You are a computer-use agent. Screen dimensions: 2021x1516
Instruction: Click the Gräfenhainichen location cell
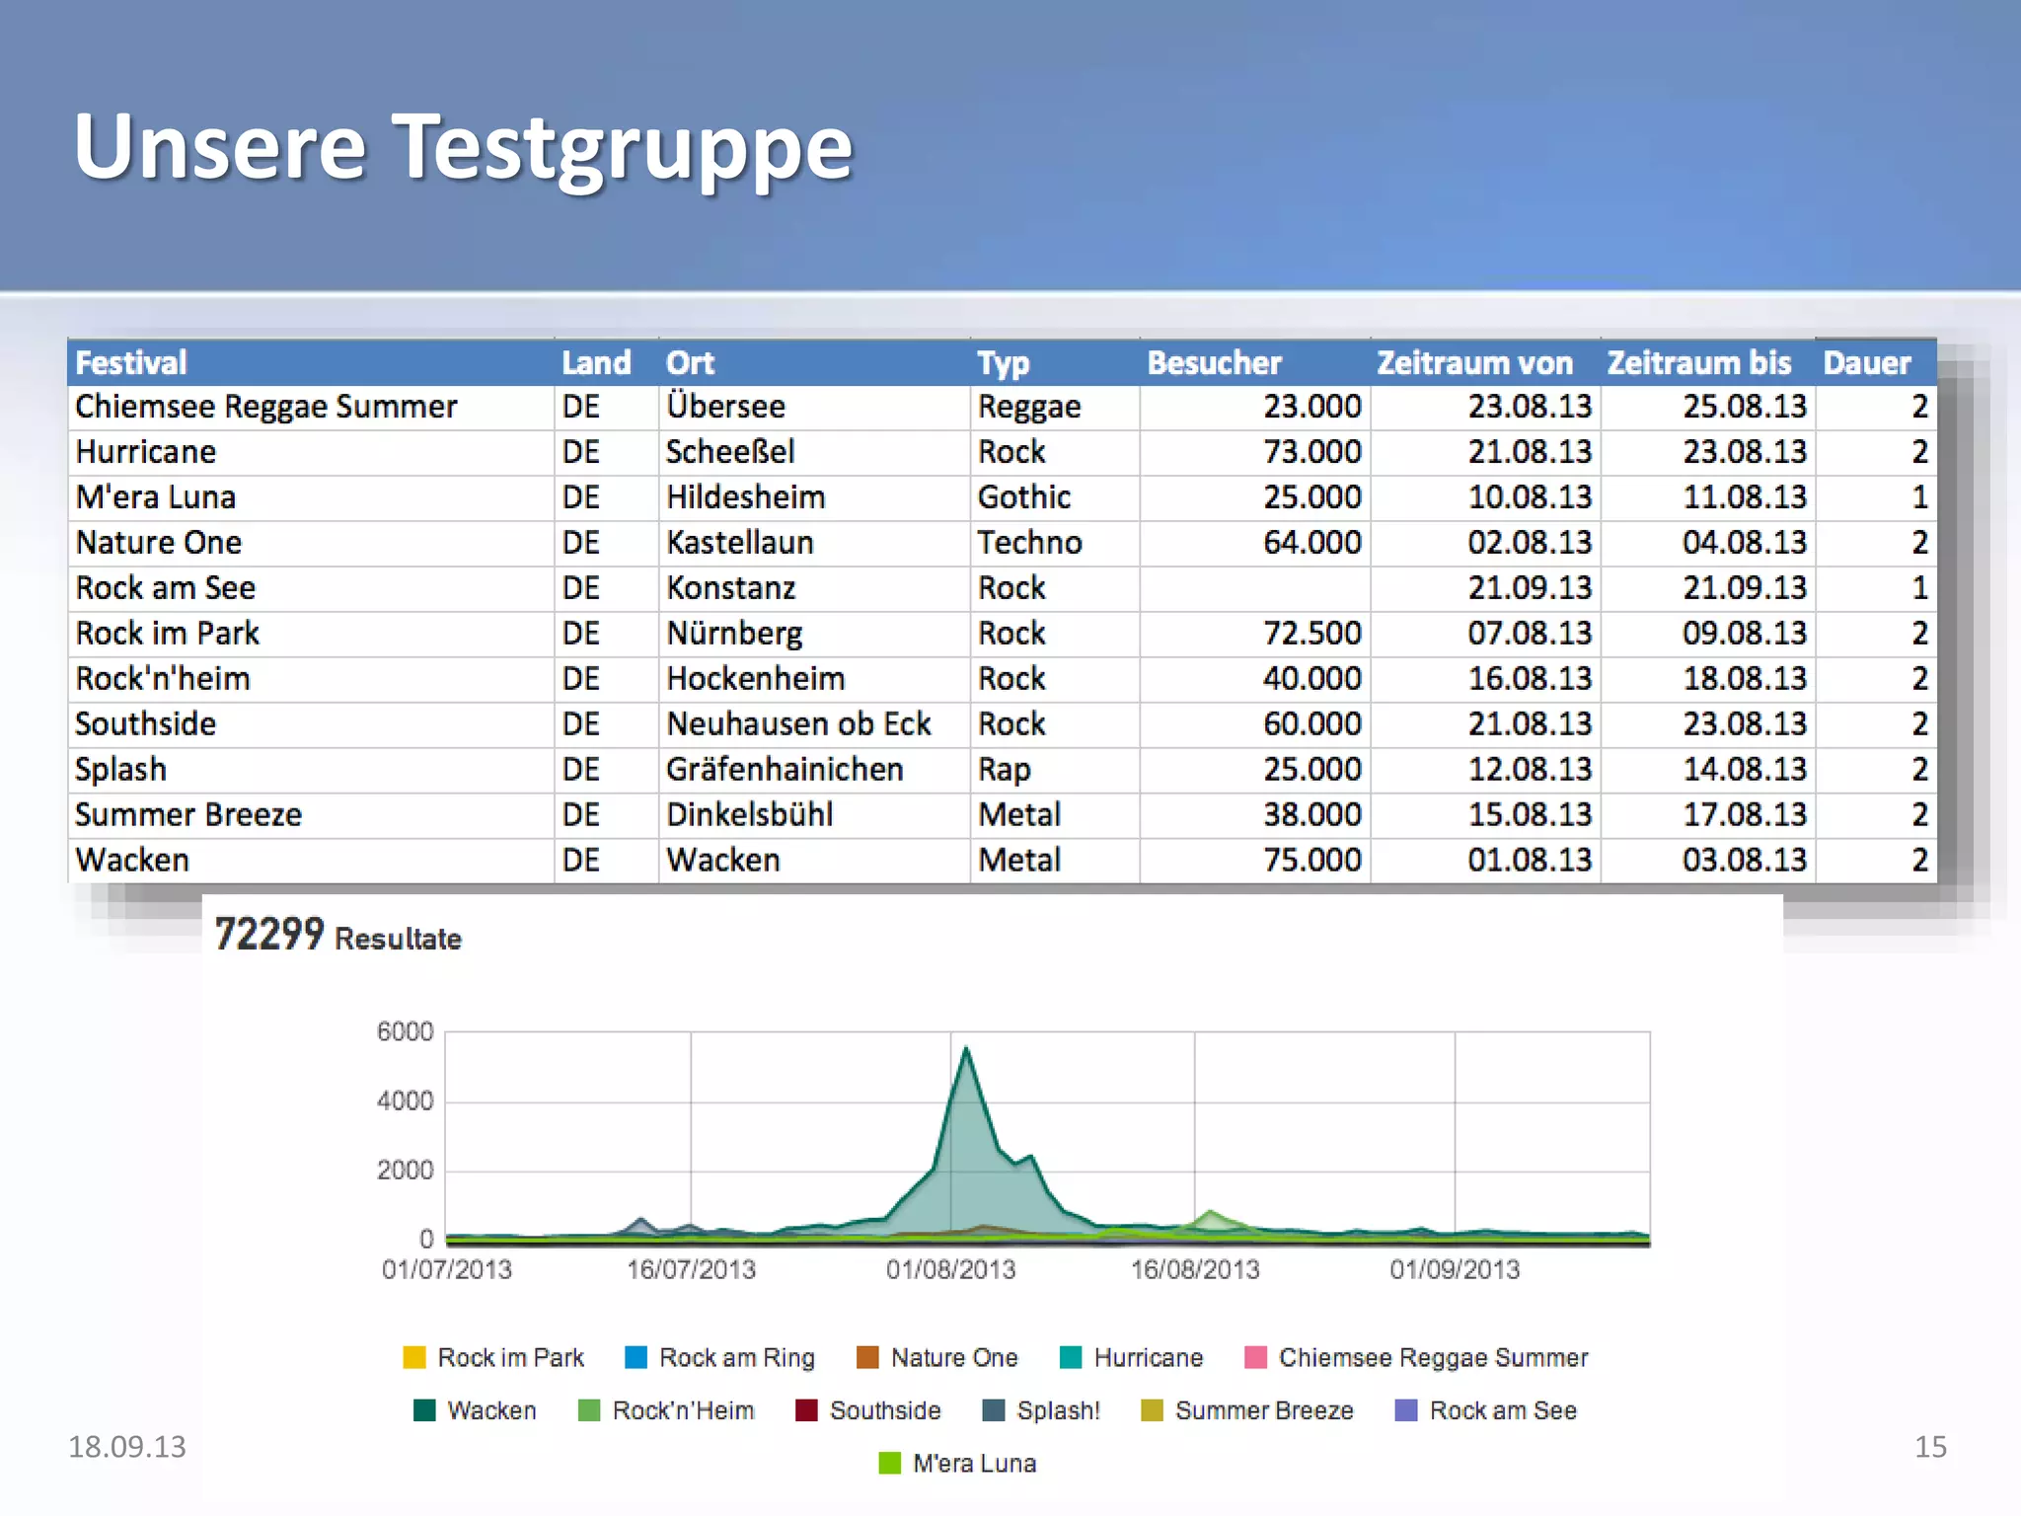pyautogui.click(x=814, y=770)
